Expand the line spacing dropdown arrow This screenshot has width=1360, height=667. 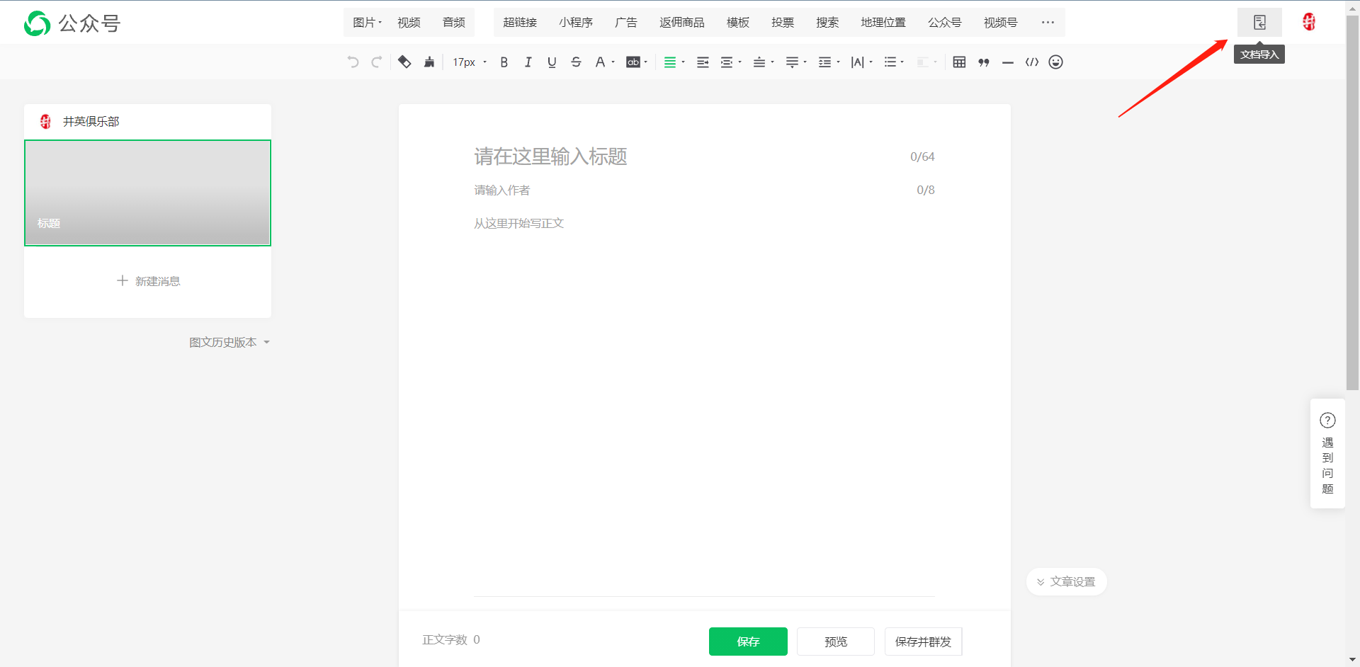(x=839, y=62)
